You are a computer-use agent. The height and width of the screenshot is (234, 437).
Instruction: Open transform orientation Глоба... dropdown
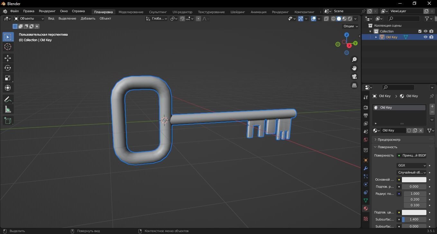pos(157,19)
